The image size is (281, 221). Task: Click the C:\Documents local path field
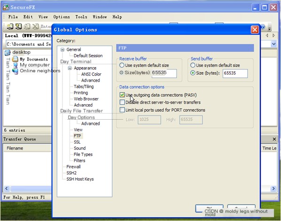pos(29,44)
